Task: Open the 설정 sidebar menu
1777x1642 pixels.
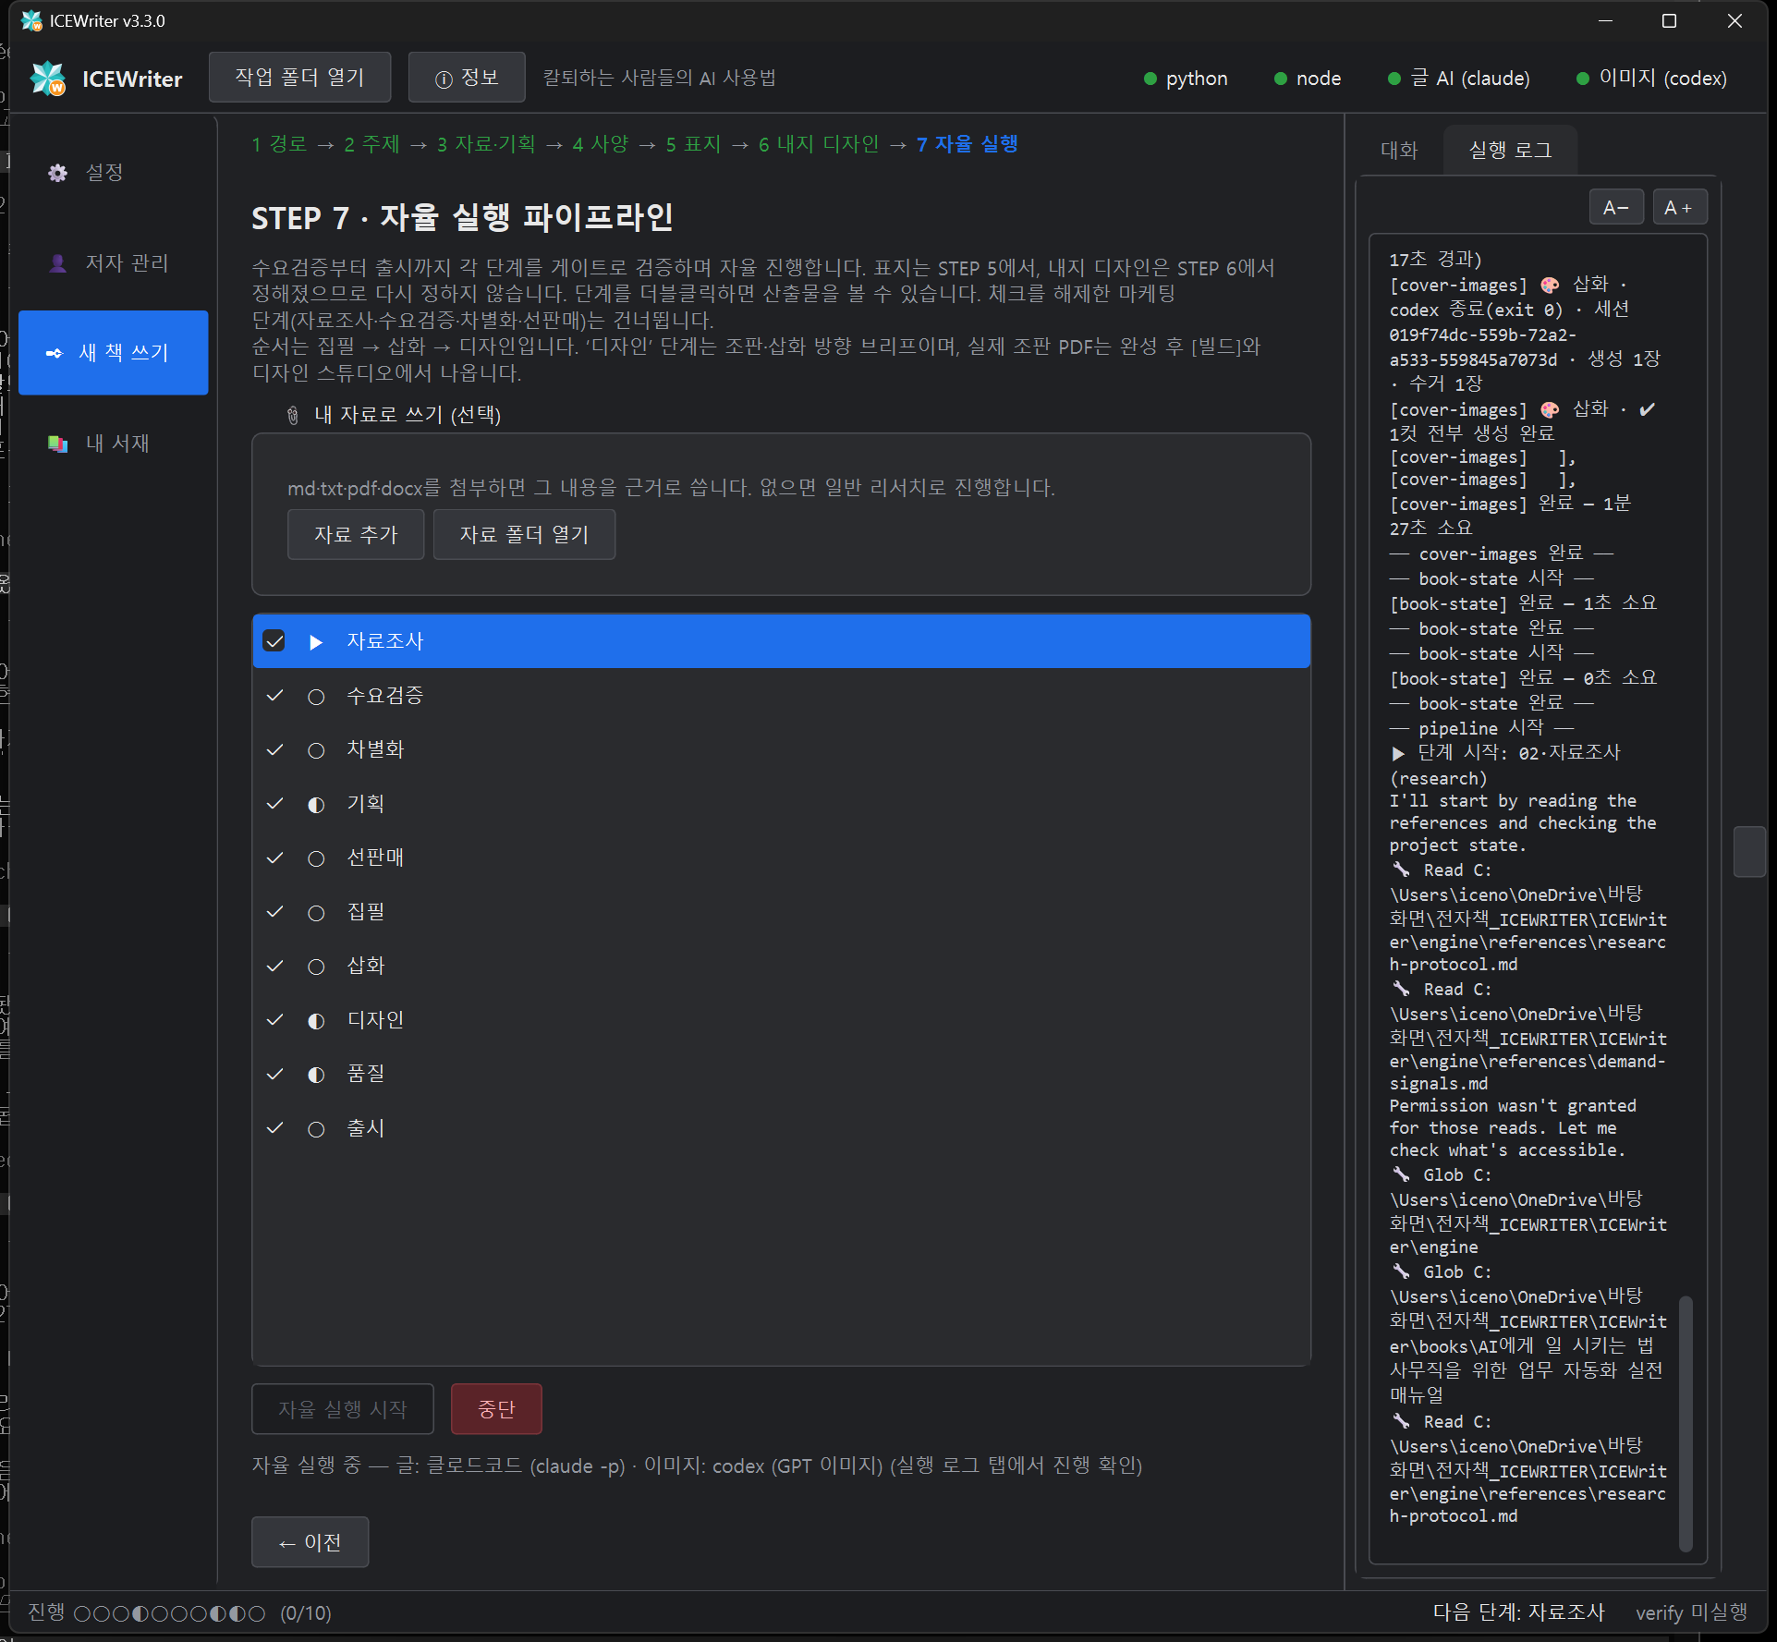Action: (113, 173)
